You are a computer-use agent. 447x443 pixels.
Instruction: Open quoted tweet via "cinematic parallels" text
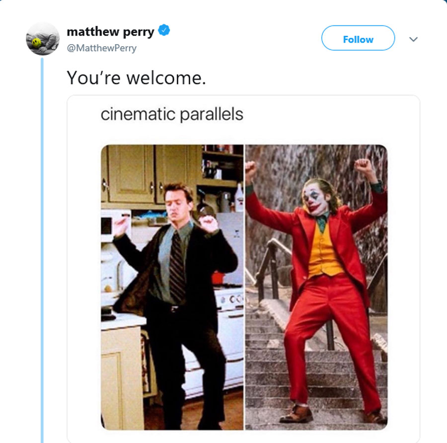pyautogui.click(x=172, y=114)
